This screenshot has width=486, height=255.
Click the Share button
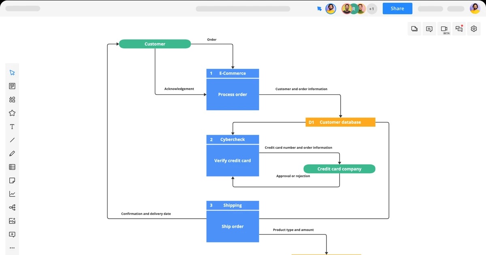point(397,8)
